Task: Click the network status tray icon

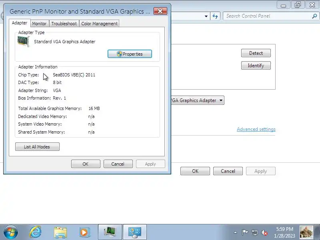Action: [x=255, y=232]
